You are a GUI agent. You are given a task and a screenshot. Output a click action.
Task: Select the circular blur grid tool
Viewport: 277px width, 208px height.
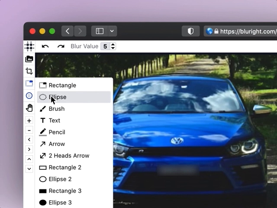[29, 96]
